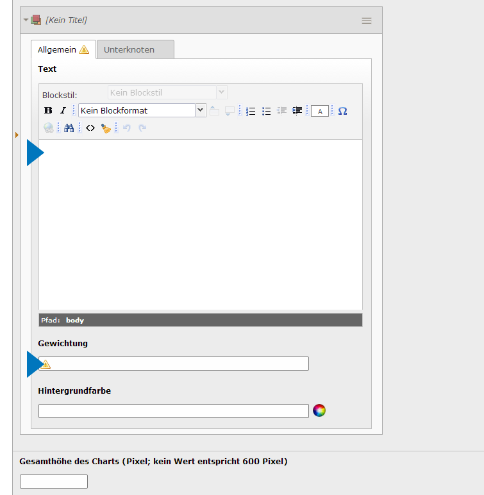The image size is (484, 495).
Task: Open the hamburger menu of the record
Action: coord(367,21)
